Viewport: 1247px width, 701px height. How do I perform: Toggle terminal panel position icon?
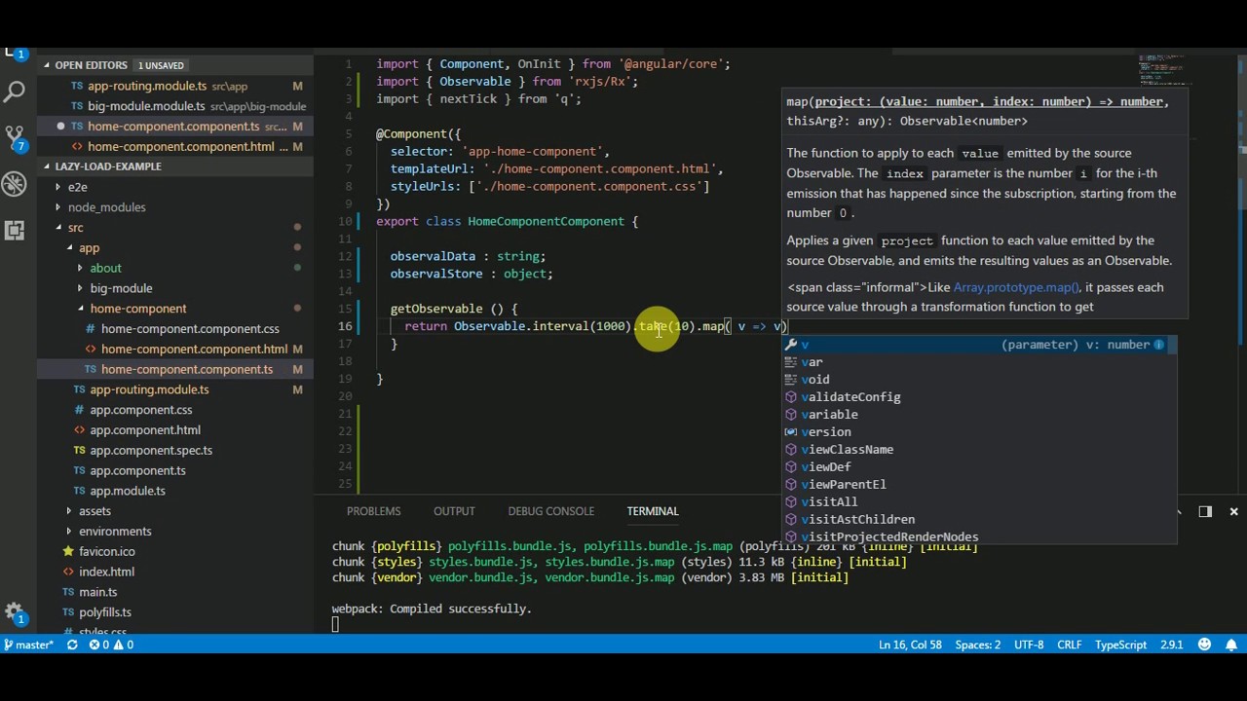click(x=1205, y=511)
